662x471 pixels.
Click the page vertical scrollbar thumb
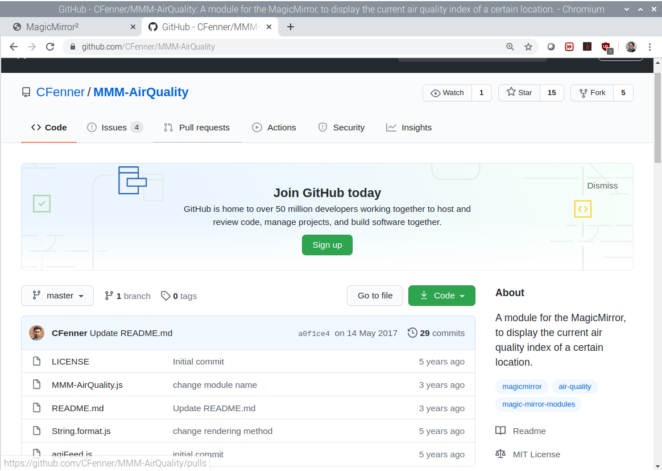click(657, 117)
